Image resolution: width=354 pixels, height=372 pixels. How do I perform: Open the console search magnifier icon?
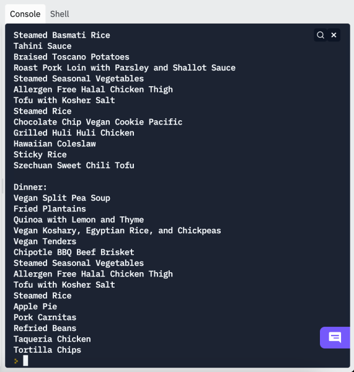(321, 35)
